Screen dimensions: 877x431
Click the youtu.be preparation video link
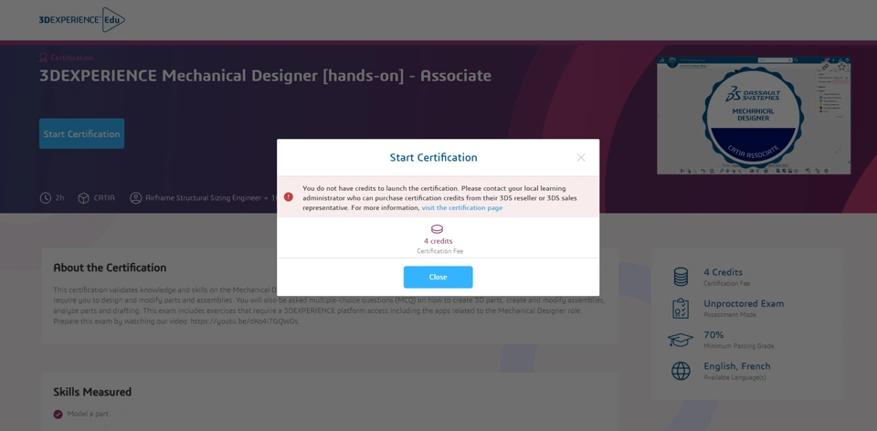click(x=244, y=321)
